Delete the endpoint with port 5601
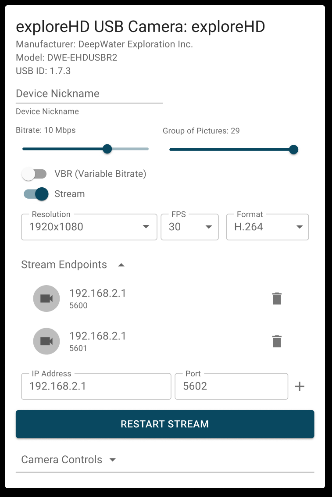 277,341
